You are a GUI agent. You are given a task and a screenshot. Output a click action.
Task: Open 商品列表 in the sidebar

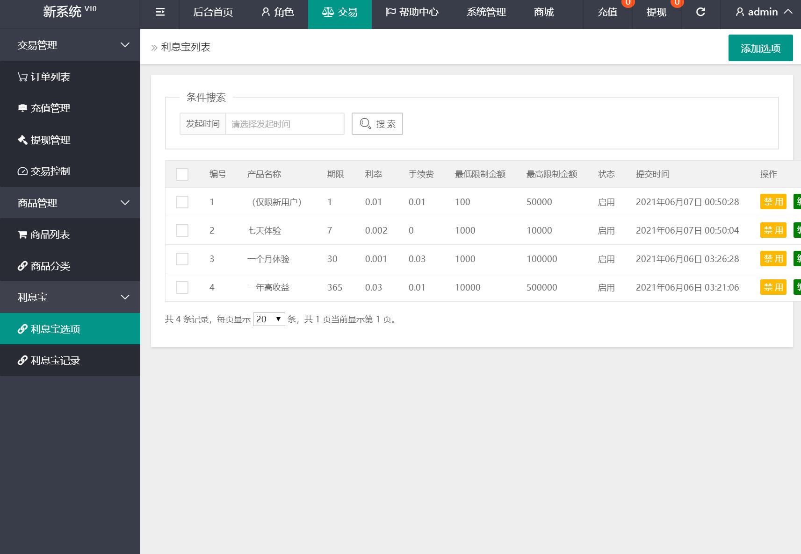(70, 234)
